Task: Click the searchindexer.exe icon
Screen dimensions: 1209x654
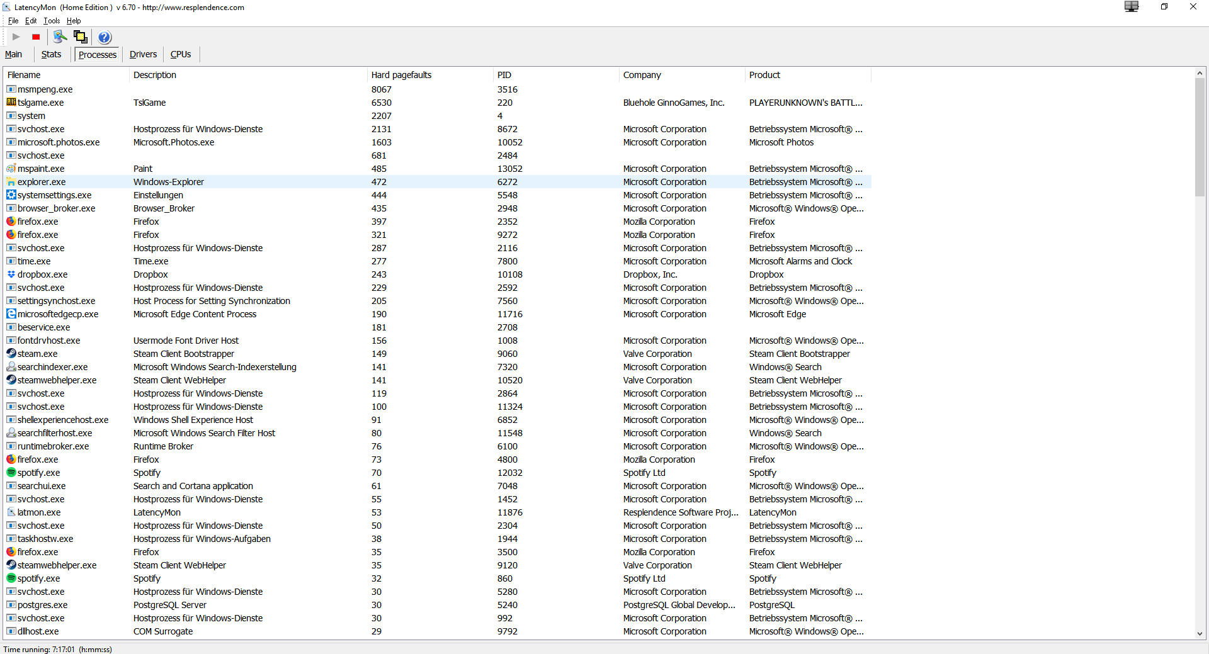Action: [x=11, y=366]
